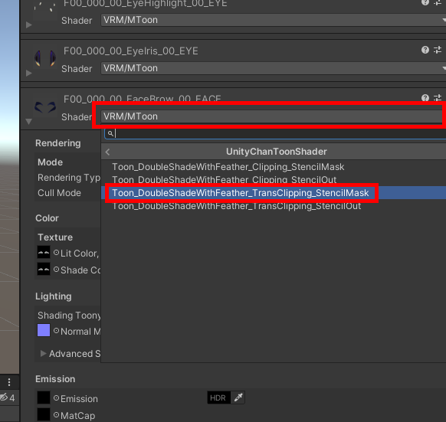Screen dimensions: 446x422
Task: Open presets for EyeIris material
Action: coord(438,50)
